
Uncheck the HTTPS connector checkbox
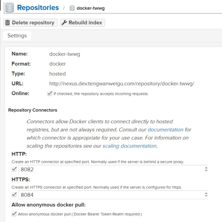[x=14, y=194]
